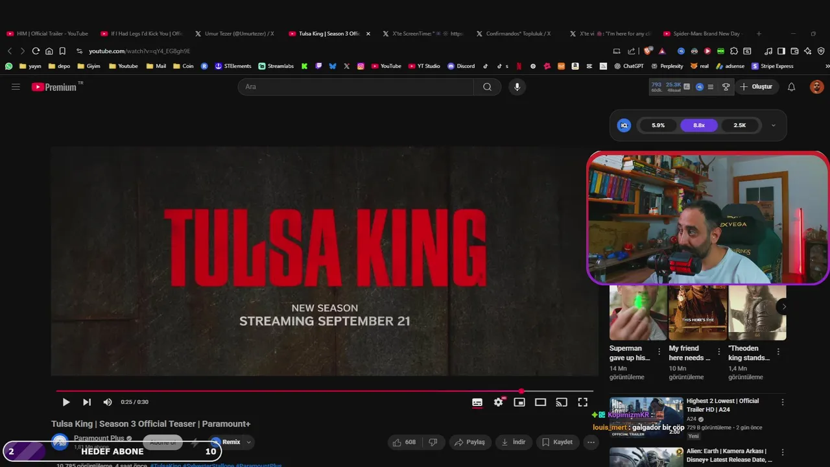Open Remix option
Viewport: 830px width, 467px height.
pos(226,442)
